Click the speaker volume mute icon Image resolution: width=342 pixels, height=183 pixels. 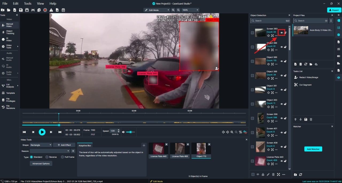[x=123, y=132]
